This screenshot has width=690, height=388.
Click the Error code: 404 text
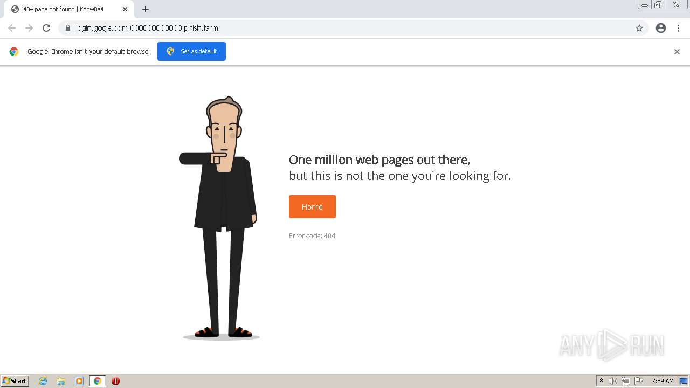coord(312,236)
